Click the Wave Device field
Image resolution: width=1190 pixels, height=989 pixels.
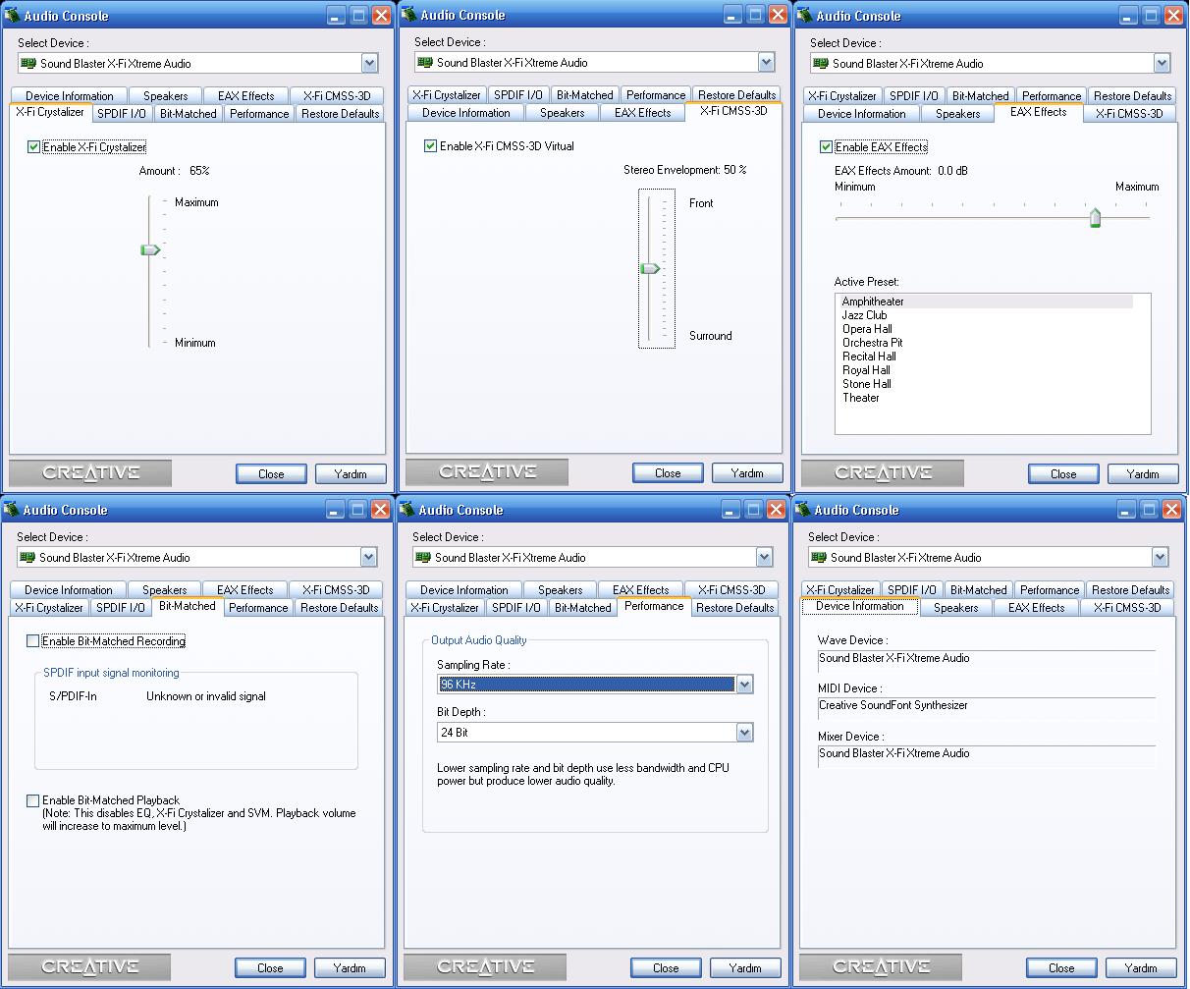pyautogui.click(x=987, y=659)
